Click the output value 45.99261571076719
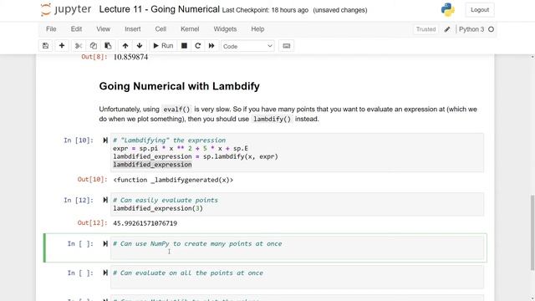 [x=145, y=223]
